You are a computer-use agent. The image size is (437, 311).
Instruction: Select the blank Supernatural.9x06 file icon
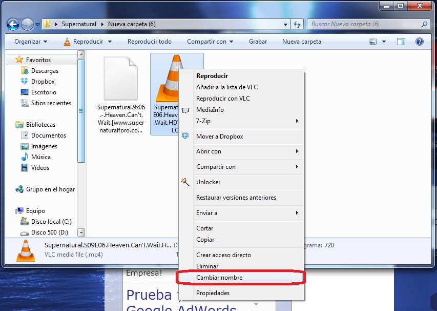[x=120, y=79]
